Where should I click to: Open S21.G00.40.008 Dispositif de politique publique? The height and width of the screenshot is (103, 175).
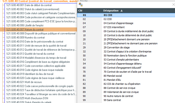pos(41,34)
